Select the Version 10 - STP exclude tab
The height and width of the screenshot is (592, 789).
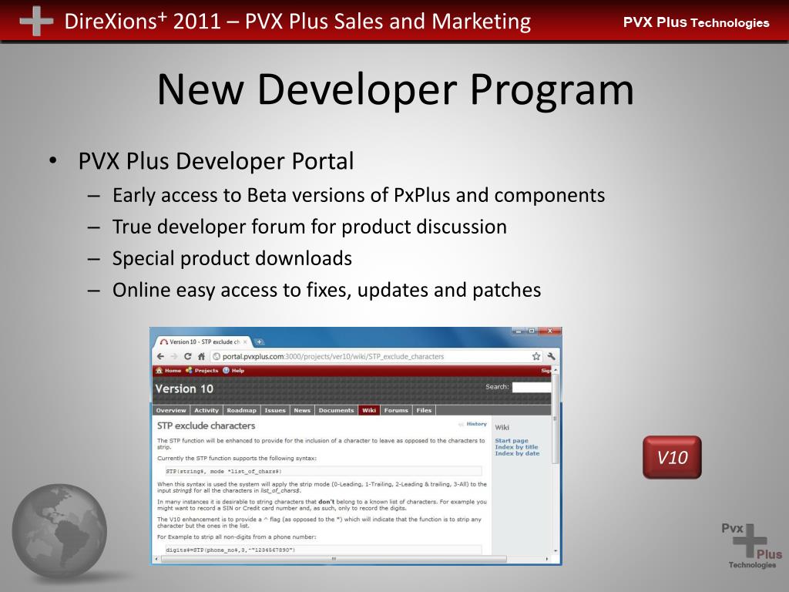203,341
